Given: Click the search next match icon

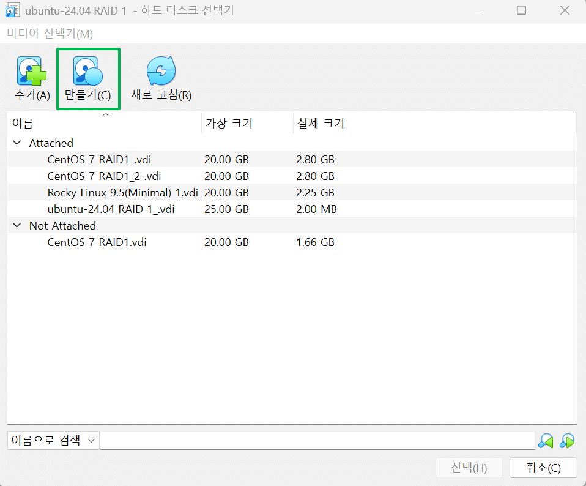Looking at the screenshot, I should tap(567, 441).
